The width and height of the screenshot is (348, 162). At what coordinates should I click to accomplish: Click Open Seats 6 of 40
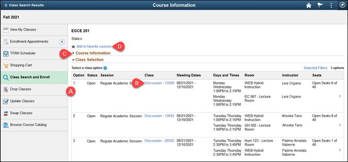tap(325, 85)
